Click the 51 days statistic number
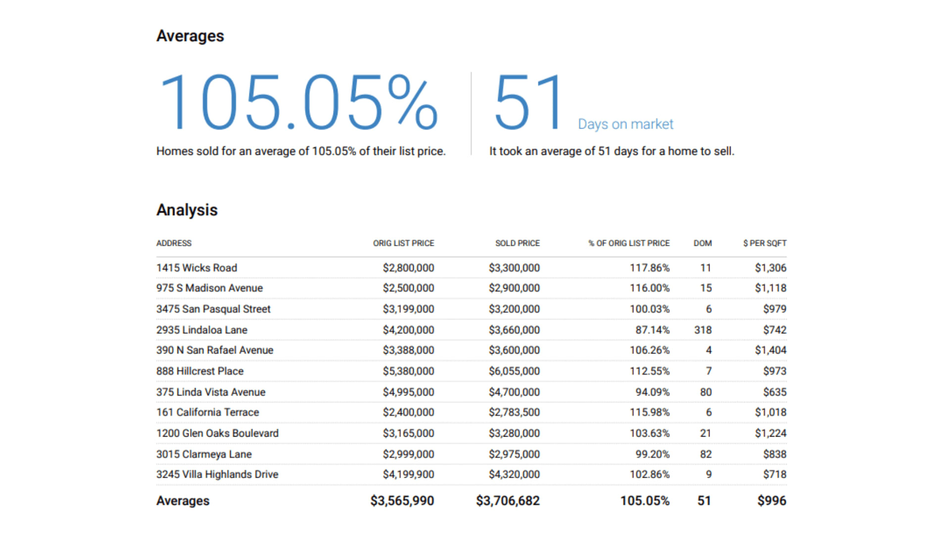The width and height of the screenshot is (950, 534). pos(527,102)
